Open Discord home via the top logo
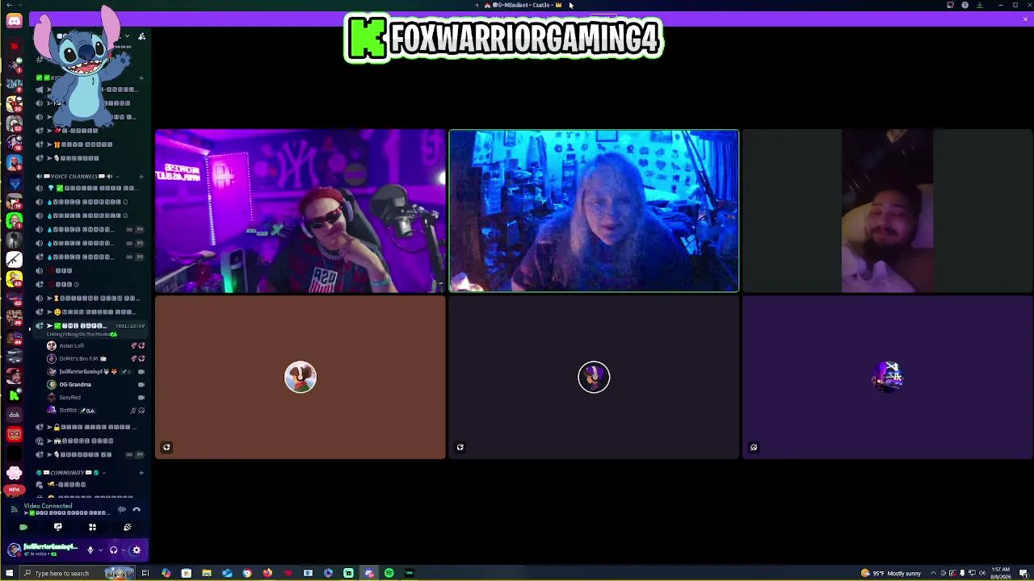Screen dimensions: 1034x581 [14, 20]
